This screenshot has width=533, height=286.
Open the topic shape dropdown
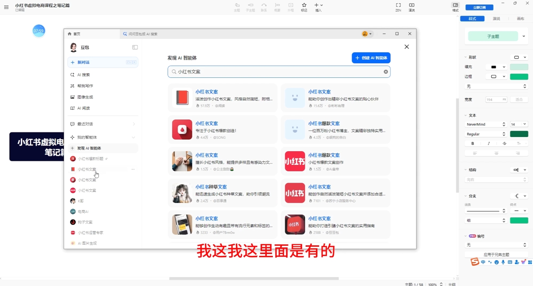tap(520, 57)
